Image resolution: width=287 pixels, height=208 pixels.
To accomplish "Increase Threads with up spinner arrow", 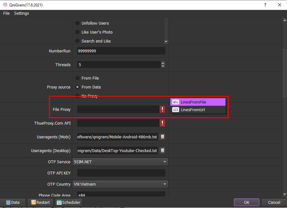I will click(x=163, y=63).
